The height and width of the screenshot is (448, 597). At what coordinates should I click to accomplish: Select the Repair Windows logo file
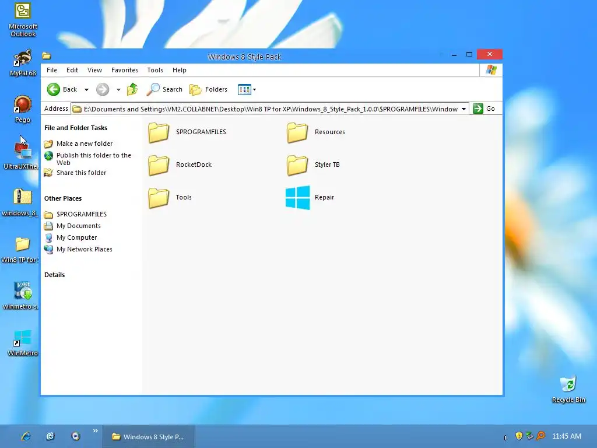pos(298,198)
